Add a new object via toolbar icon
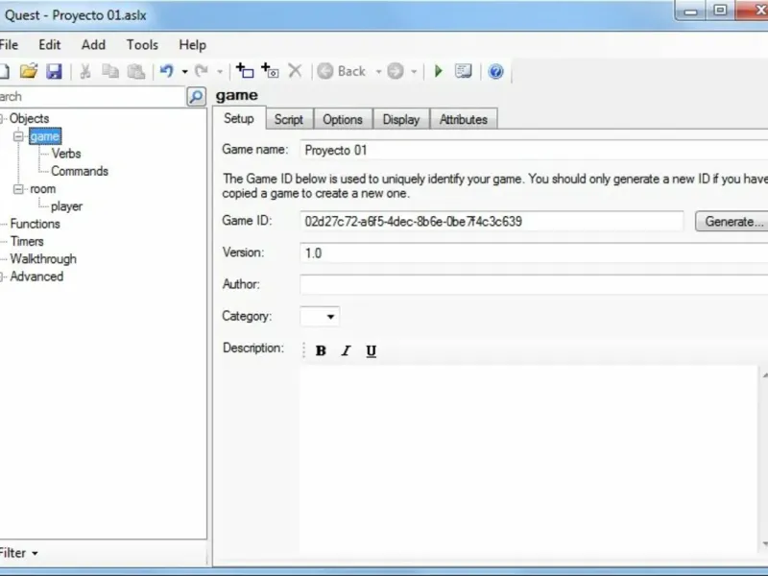The image size is (768, 576). click(245, 71)
